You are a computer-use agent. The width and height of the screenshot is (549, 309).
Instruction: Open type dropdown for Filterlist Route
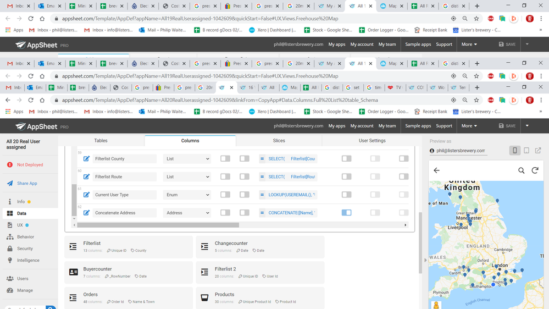(x=187, y=176)
